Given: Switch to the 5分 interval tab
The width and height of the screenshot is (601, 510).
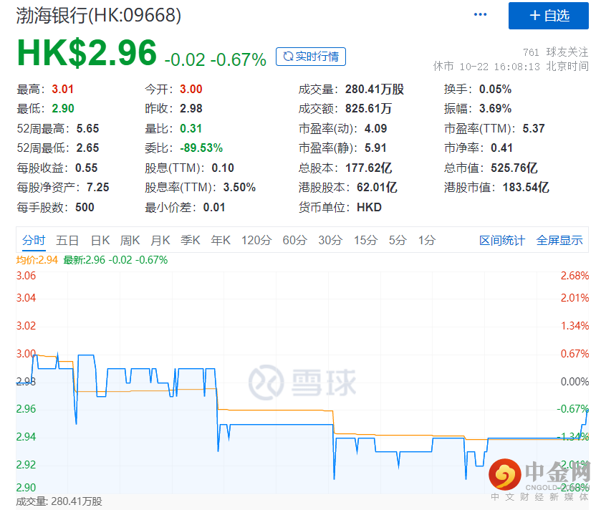Looking at the screenshot, I should pos(398,241).
